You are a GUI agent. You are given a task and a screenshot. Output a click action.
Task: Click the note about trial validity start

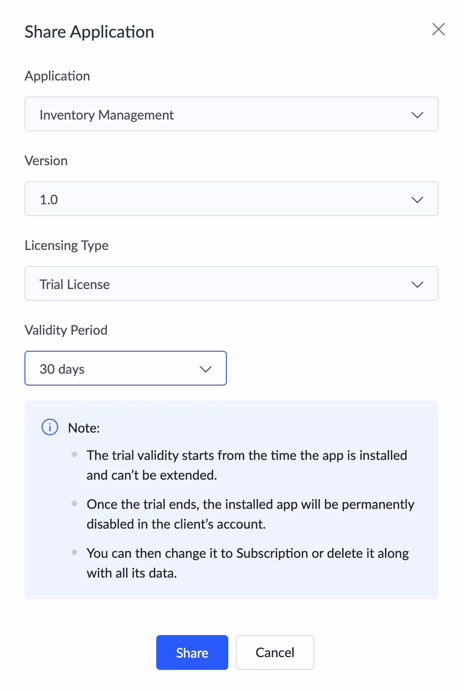[x=247, y=465]
